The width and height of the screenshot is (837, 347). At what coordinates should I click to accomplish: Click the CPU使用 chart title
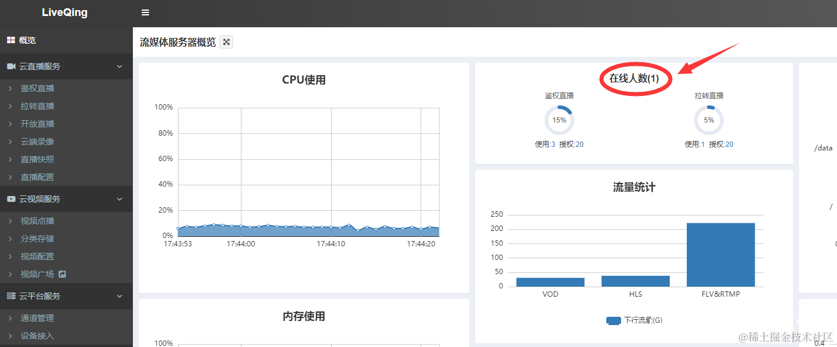coord(304,80)
